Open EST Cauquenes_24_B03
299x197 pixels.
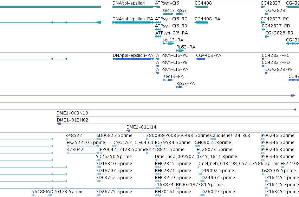[230, 136]
